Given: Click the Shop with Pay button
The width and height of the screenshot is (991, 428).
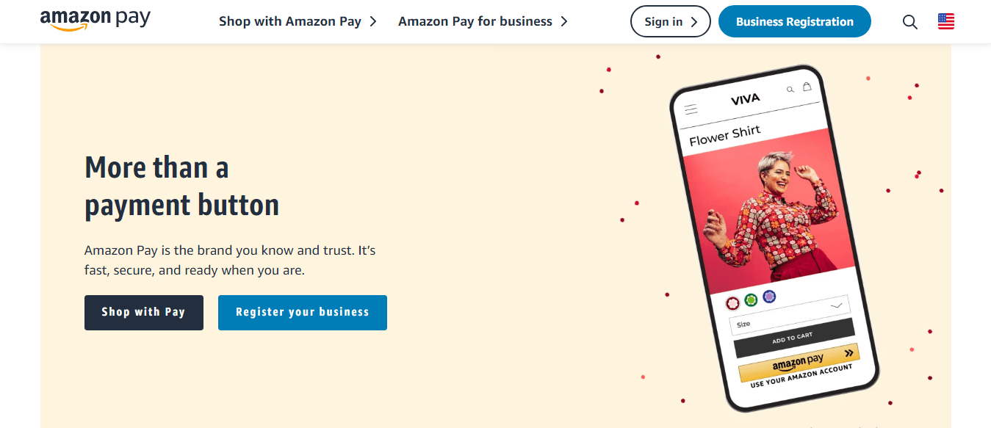Looking at the screenshot, I should coord(143,312).
